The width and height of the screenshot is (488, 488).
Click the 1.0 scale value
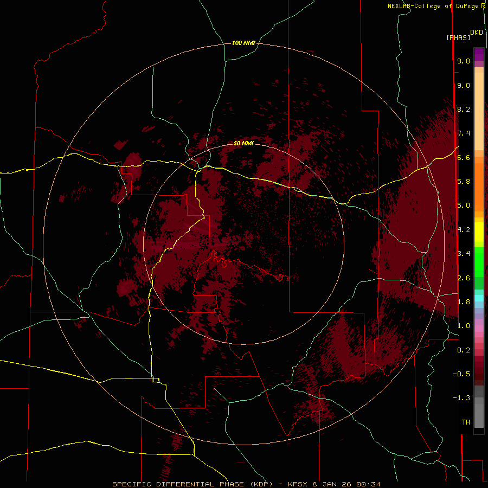[464, 326]
